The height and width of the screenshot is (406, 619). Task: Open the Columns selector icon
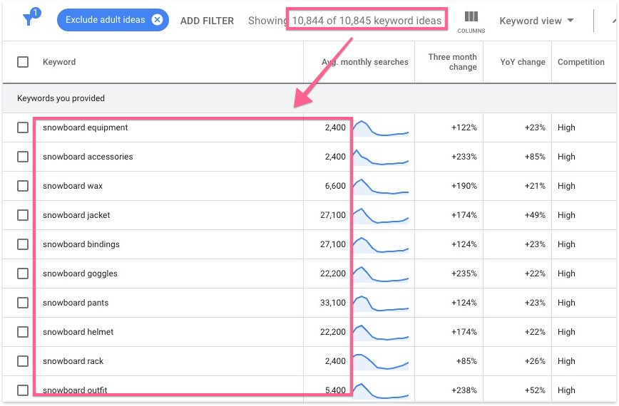(471, 21)
